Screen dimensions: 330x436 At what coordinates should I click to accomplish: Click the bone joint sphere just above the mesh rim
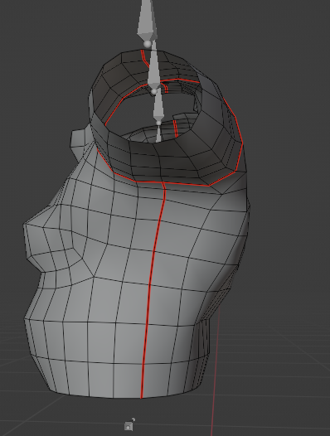coord(148,44)
